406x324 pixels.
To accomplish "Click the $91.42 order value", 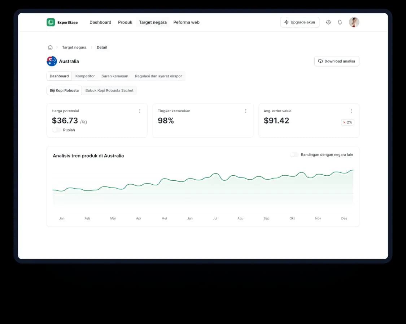I will coord(276,120).
